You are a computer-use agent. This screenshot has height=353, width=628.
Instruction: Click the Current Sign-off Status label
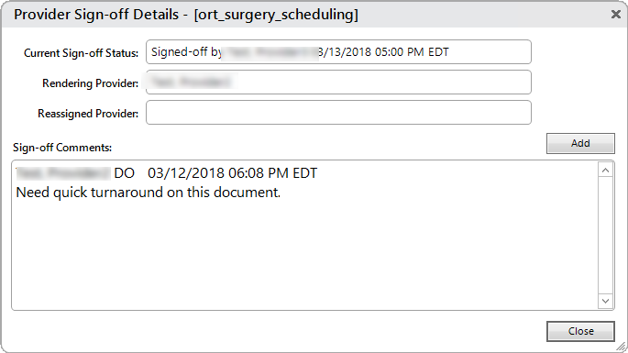[81, 53]
